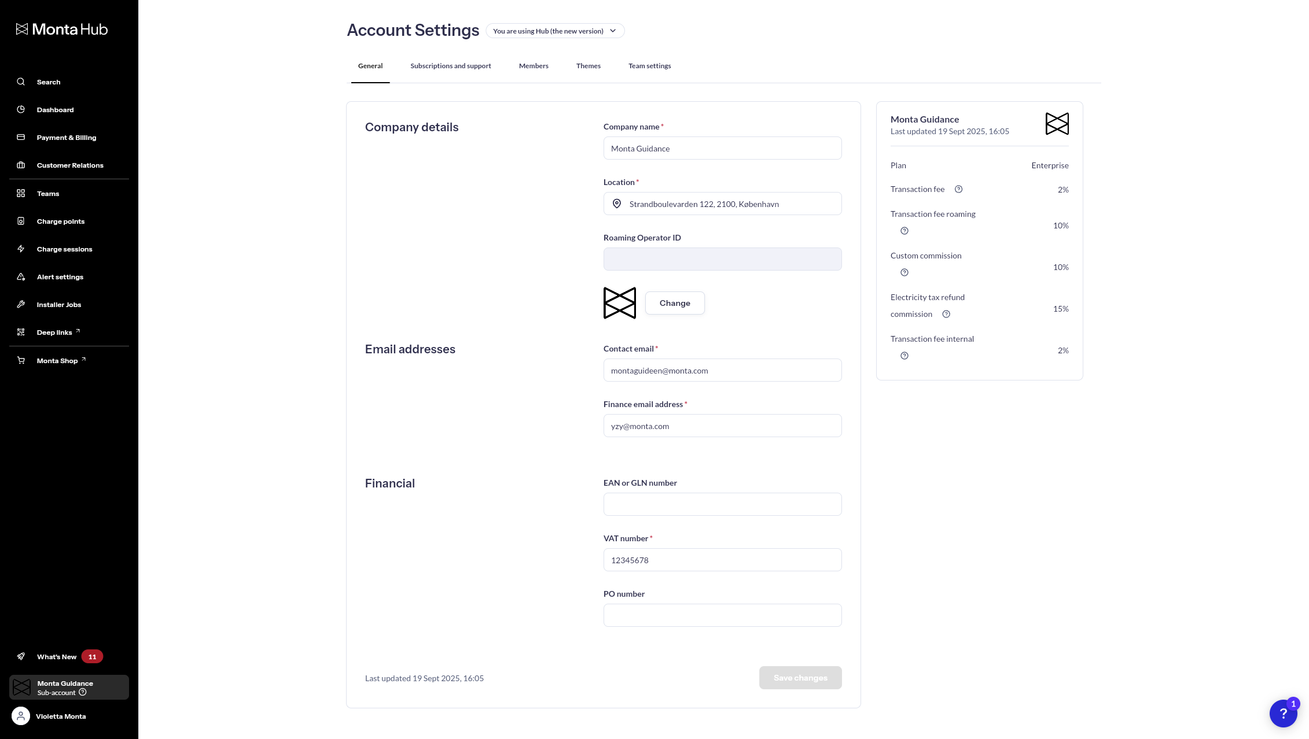
Task: Click the Change logo button
Action: coord(675,303)
